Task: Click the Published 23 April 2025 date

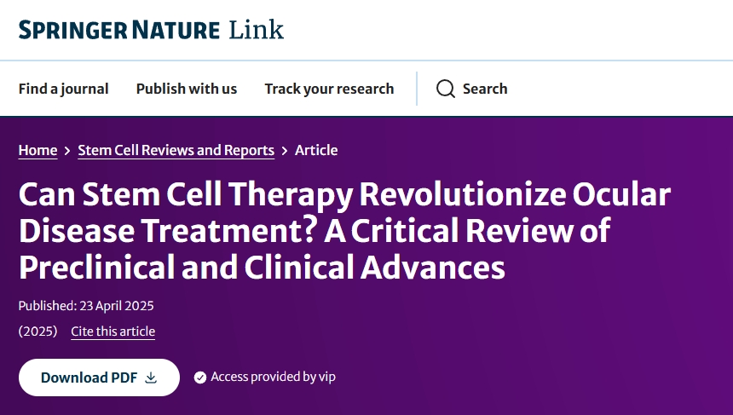Action: 85,306
